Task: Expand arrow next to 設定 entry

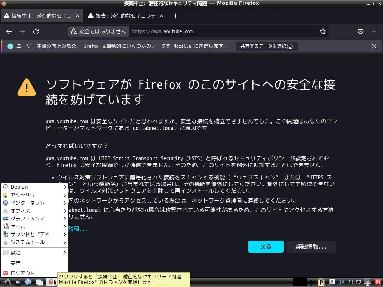Action: click(65, 253)
